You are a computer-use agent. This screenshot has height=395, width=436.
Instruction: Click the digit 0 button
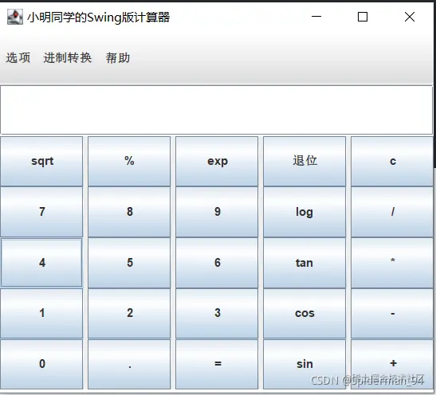click(x=41, y=364)
